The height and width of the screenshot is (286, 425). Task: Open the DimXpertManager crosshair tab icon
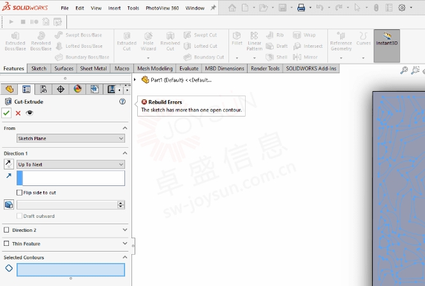(61, 89)
